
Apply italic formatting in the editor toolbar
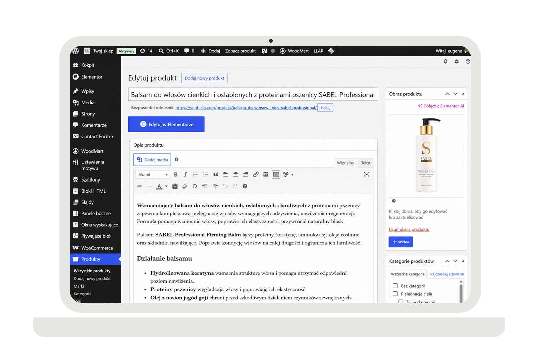185,174
